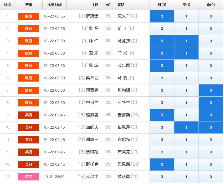Image resolution: width=224 pixels, height=184 pixels.
Task: Unselect loss (0) for match 10 加的夫
Action: (211, 127)
